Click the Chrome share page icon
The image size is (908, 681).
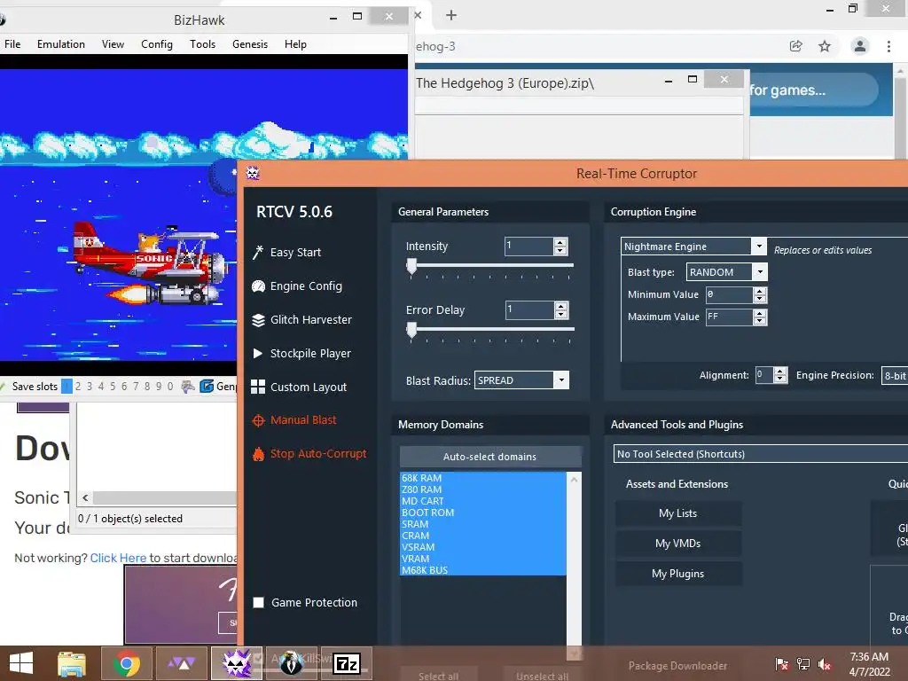(x=796, y=46)
